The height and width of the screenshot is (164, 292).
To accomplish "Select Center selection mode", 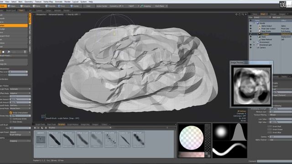I will tap(75, 6).
